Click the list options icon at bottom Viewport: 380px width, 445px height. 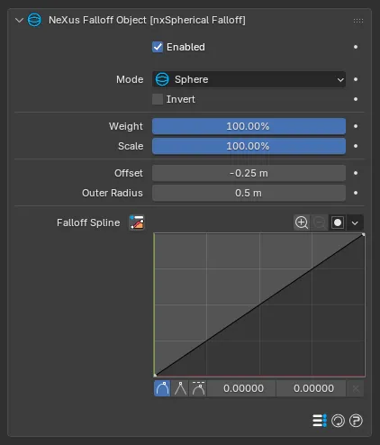click(x=320, y=421)
